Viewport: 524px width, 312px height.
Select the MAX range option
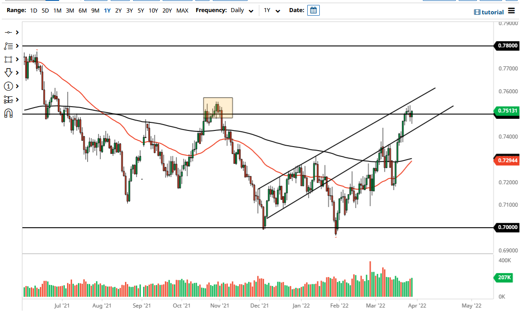pos(182,10)
